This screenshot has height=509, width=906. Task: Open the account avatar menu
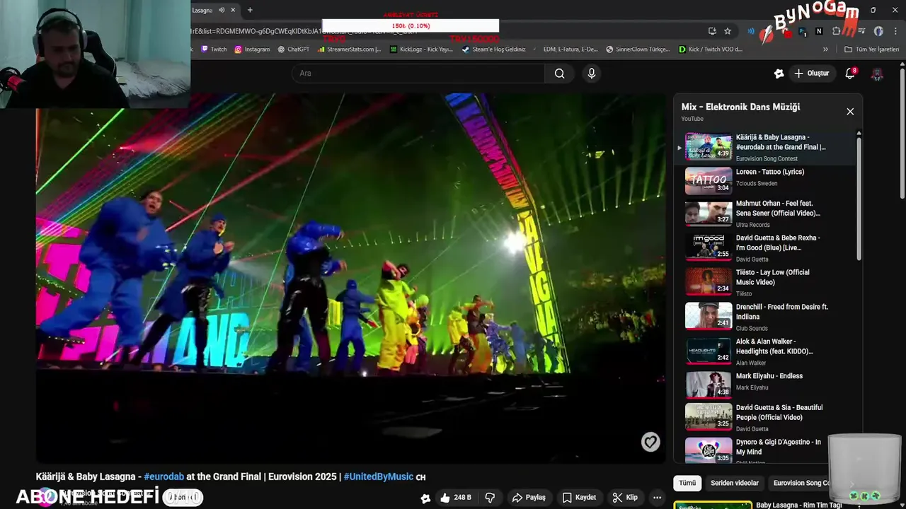point(877,74)
